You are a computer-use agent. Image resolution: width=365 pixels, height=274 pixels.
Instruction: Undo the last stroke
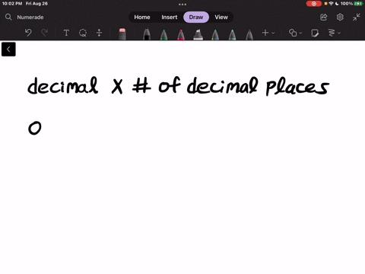coord(28,33)
